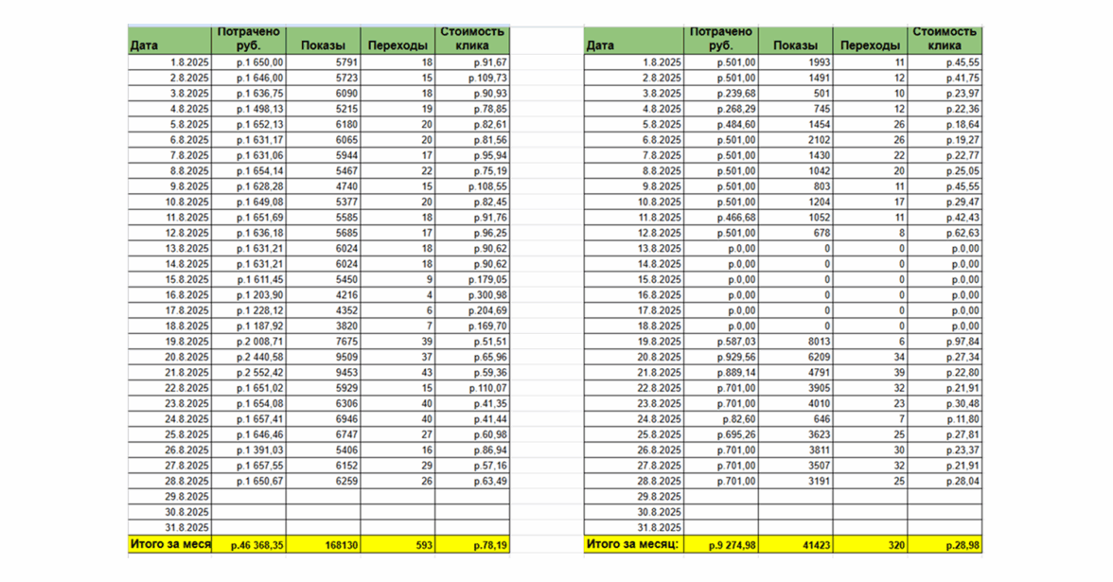Select the cost cell "р.62,63"
Image resolution: width=1113 pixels, height=582 pixels.
[x=945, y=233]
